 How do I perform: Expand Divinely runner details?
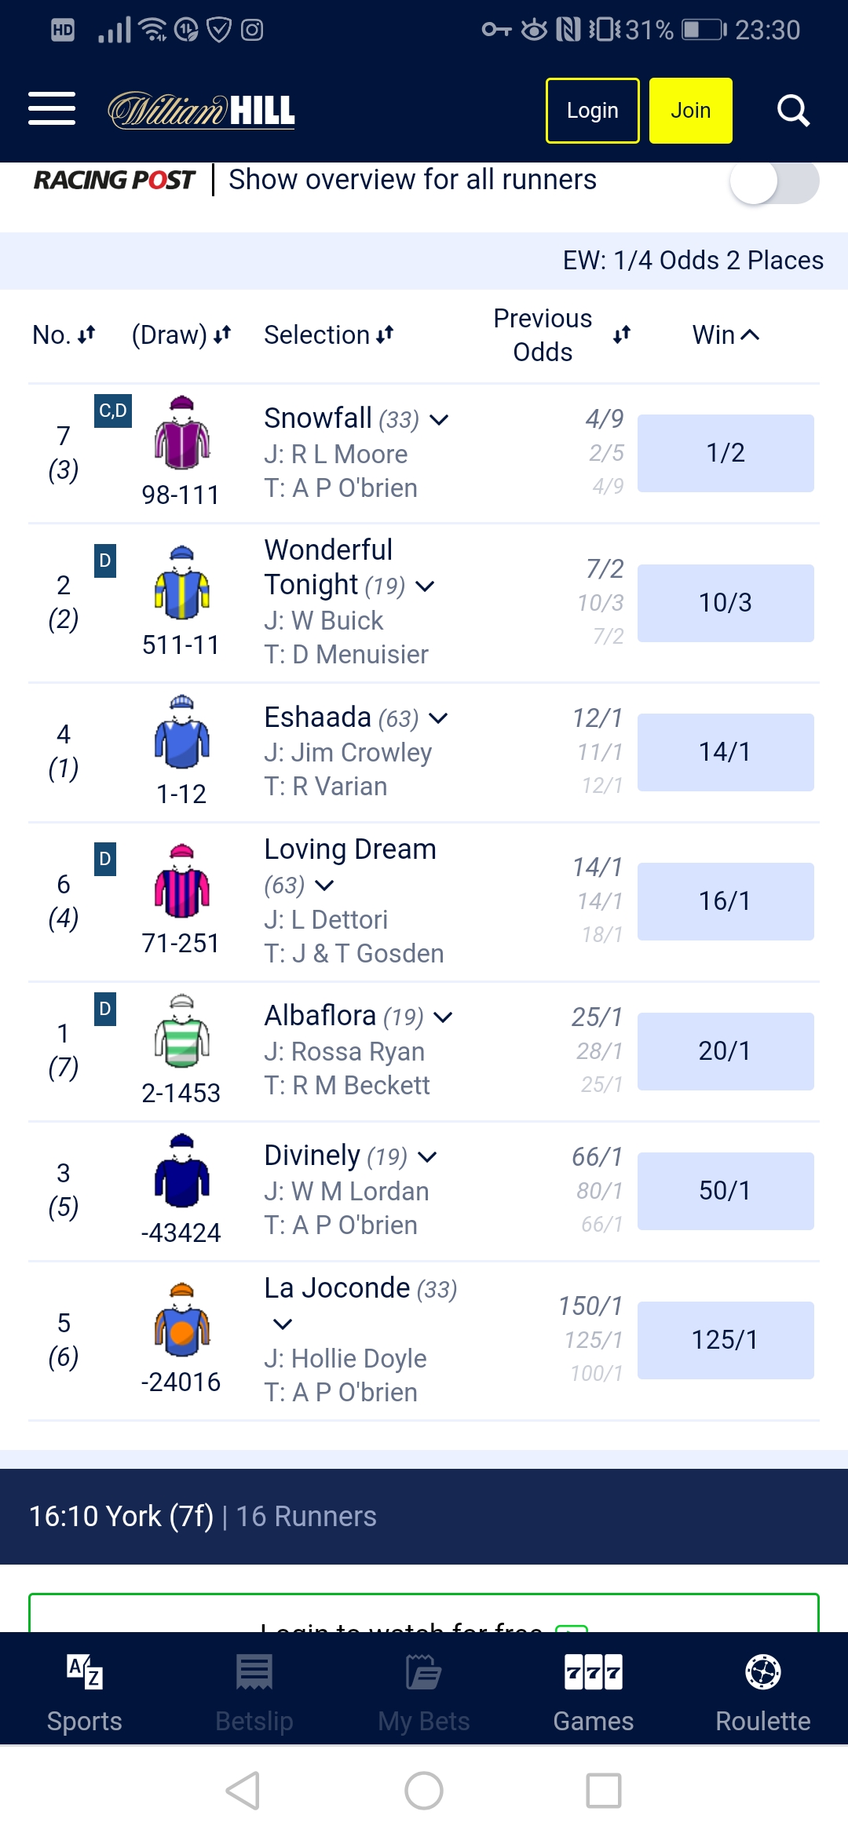428,1157
